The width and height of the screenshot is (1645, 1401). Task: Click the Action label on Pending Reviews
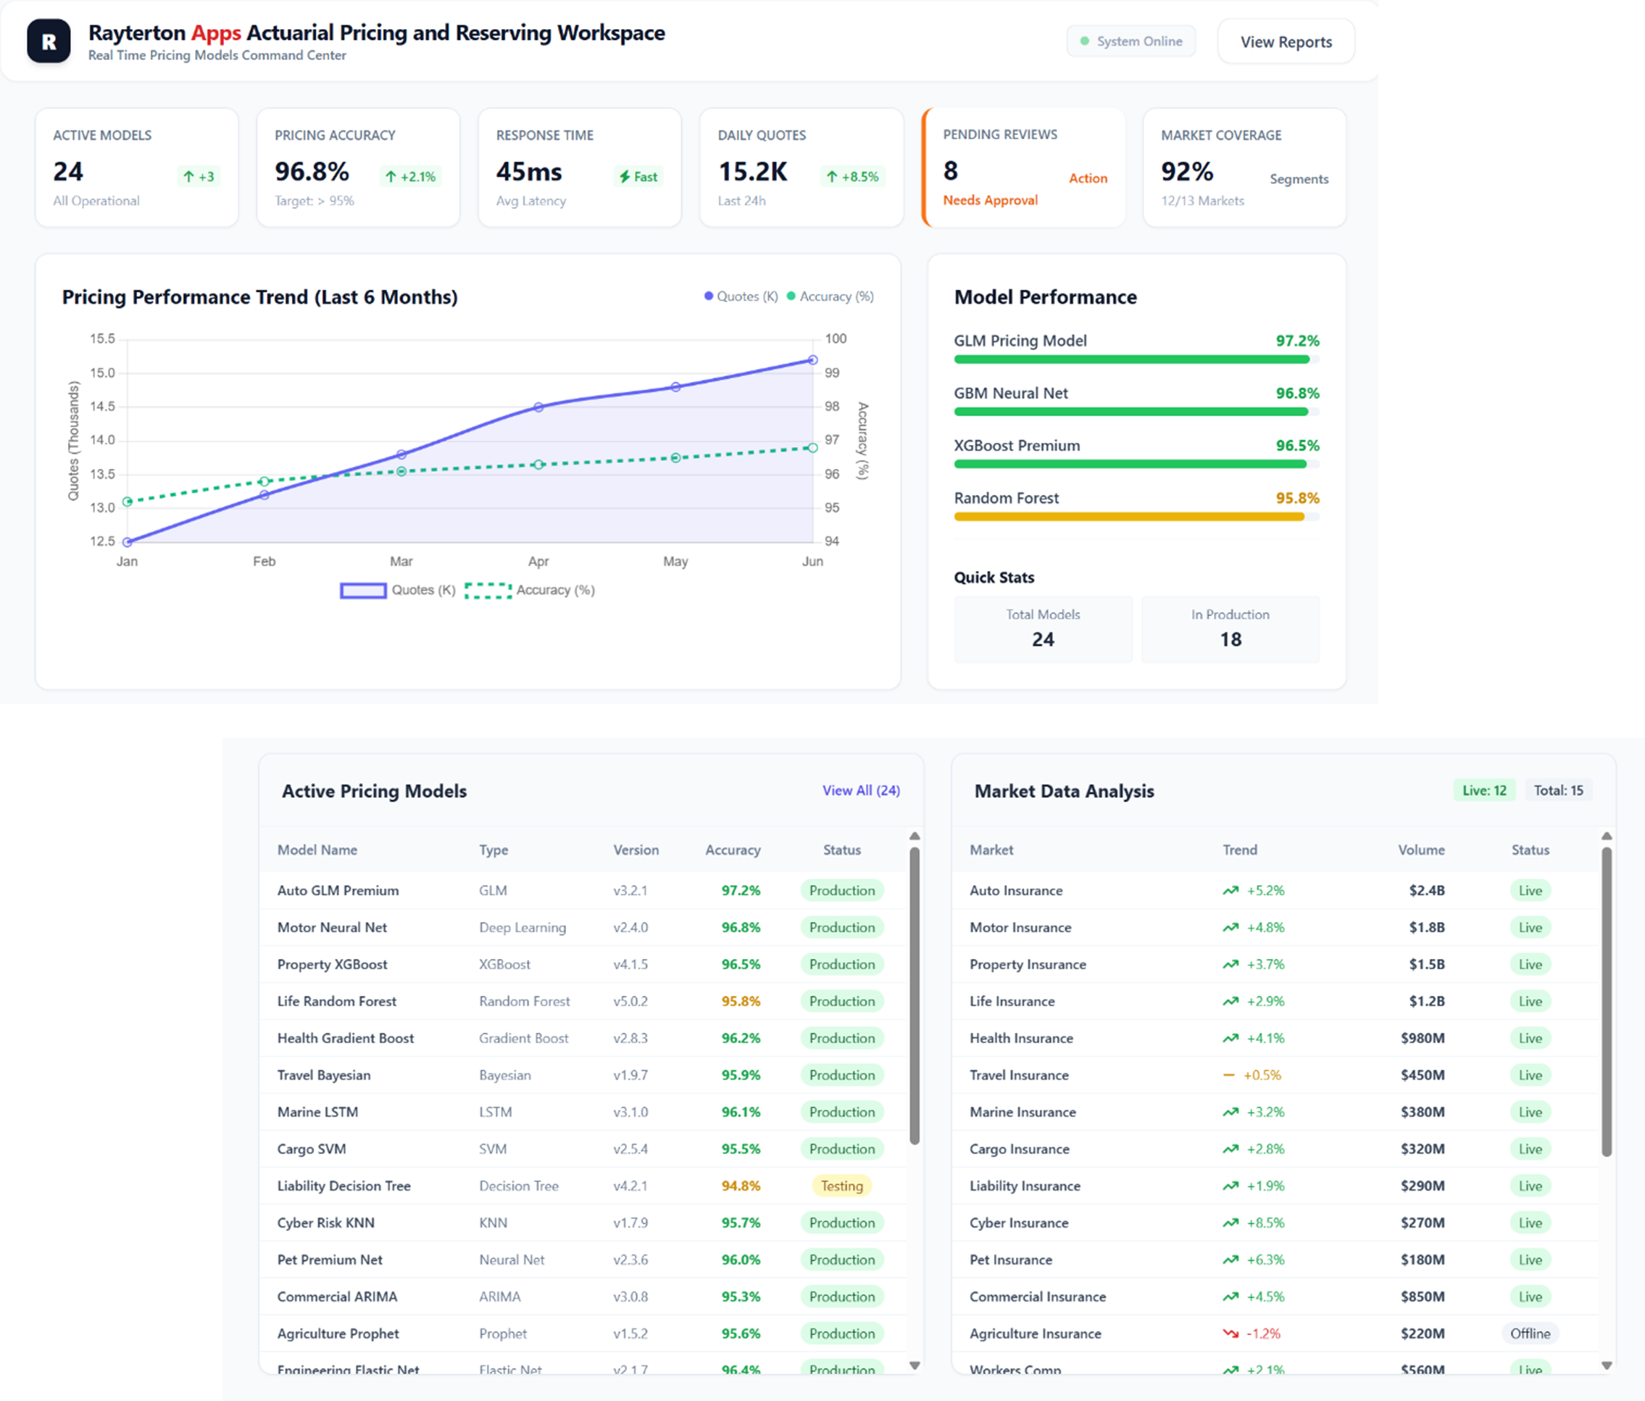pos(1088,178)
